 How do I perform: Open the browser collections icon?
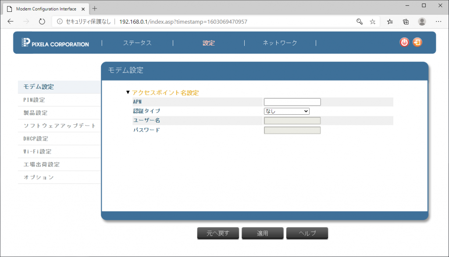pyautogui.click(x=406, y=21)
